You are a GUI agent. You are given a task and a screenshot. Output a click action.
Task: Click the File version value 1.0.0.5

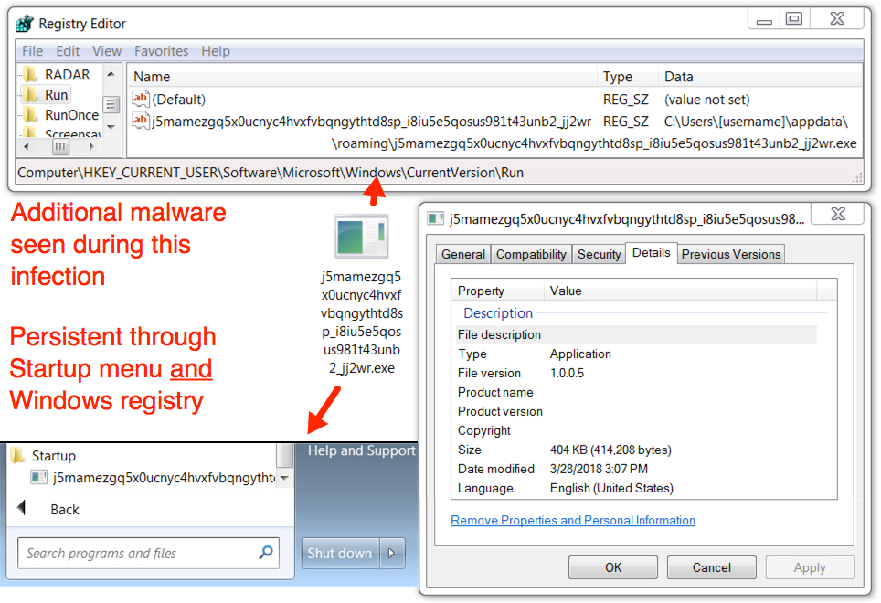click(x=567, y=373)
